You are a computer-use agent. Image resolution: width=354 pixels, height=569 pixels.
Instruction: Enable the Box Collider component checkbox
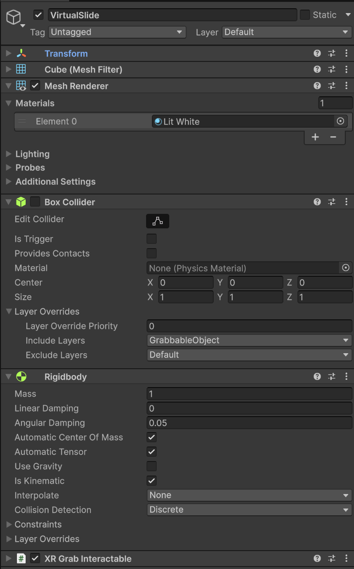click(x=35, y=202)
